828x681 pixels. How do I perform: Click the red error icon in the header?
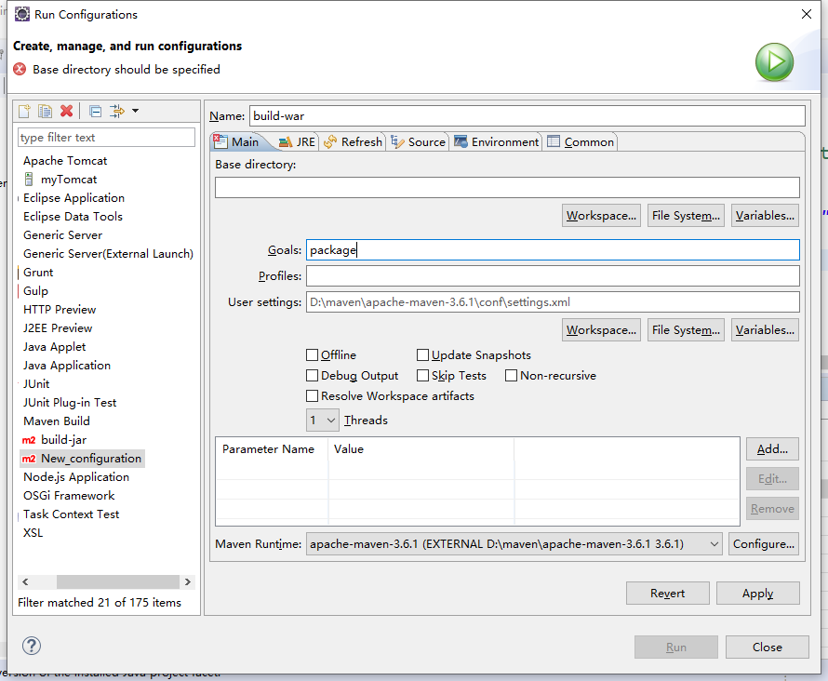(20, 69)
